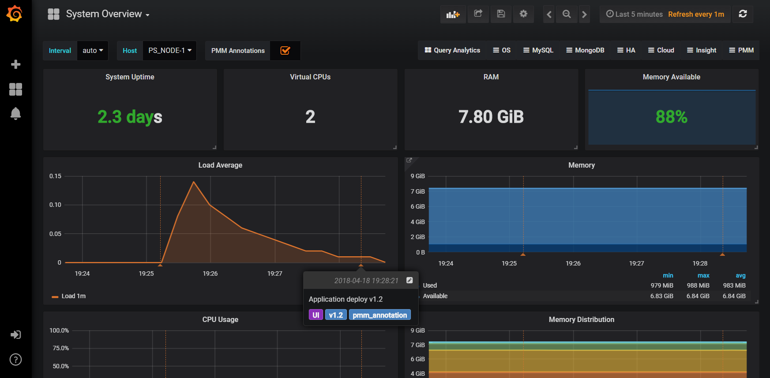Edit the Application deploy annotation
The height and width of the screenshot is (378, 770).
(409, 281)
